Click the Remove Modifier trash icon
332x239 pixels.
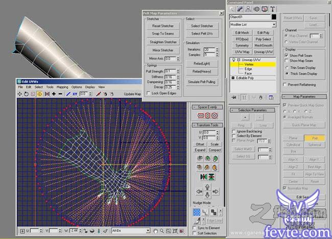(x=260, y=97)
